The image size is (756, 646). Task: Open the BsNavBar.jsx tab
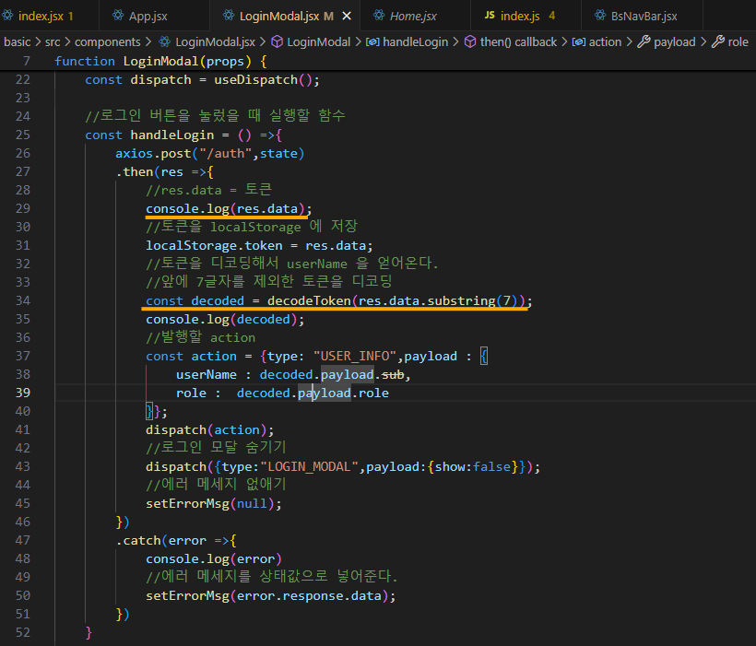point(644,16)
